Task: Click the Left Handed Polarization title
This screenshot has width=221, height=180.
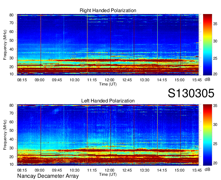Action: (108, 101)
